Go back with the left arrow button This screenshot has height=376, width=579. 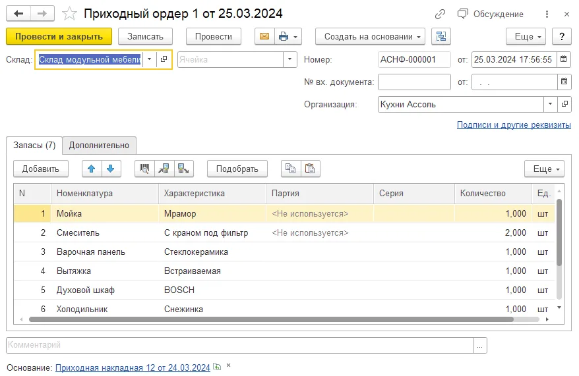point(18,14)
